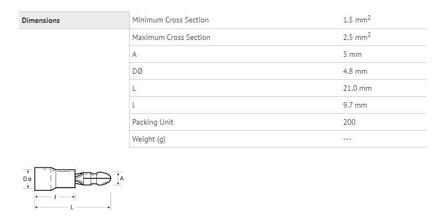Click the 1.5 mm² minimum value

pos(357,20)
